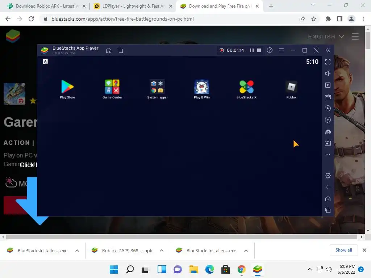Click BlueStacks title bar home icon

[x=109, y=50]
